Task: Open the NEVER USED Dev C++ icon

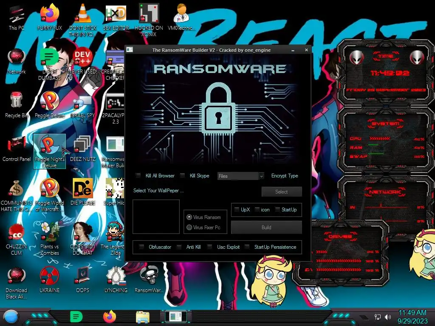Action: click(x=83, y=61)
